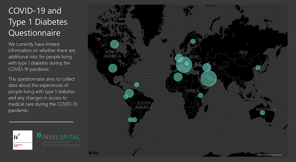Select the bubble over Turkey
Viewport: 296px width, 162px height.
point(207,67)
